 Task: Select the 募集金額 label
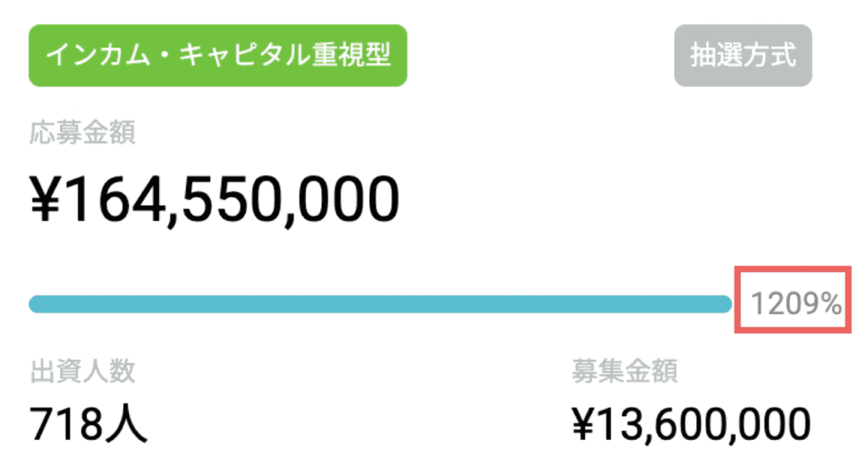[625, 371]
